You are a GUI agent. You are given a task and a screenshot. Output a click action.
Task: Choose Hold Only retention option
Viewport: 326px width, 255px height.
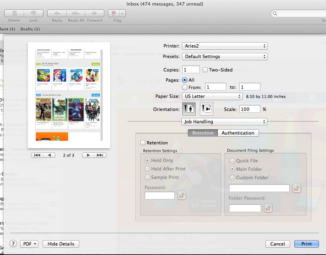tap(147, 160)
